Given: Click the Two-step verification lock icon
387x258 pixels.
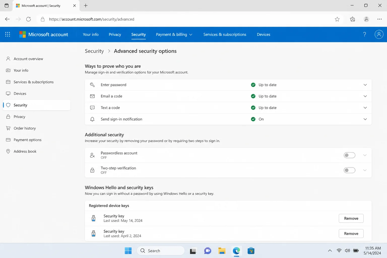Looking at the screenshot, I should point(92,170).
